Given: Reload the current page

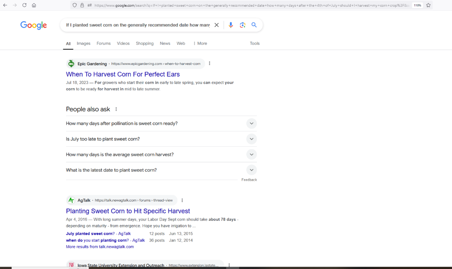Looking at the screenshot, I should pyautogui.click(x=24, y=5).
